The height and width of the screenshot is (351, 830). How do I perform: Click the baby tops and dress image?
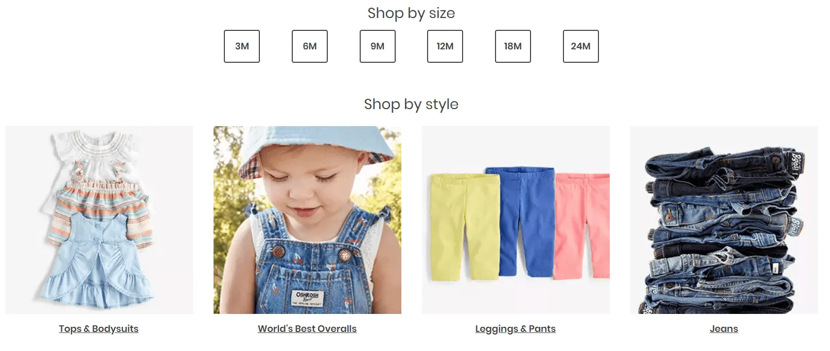(x=99, y=220)
